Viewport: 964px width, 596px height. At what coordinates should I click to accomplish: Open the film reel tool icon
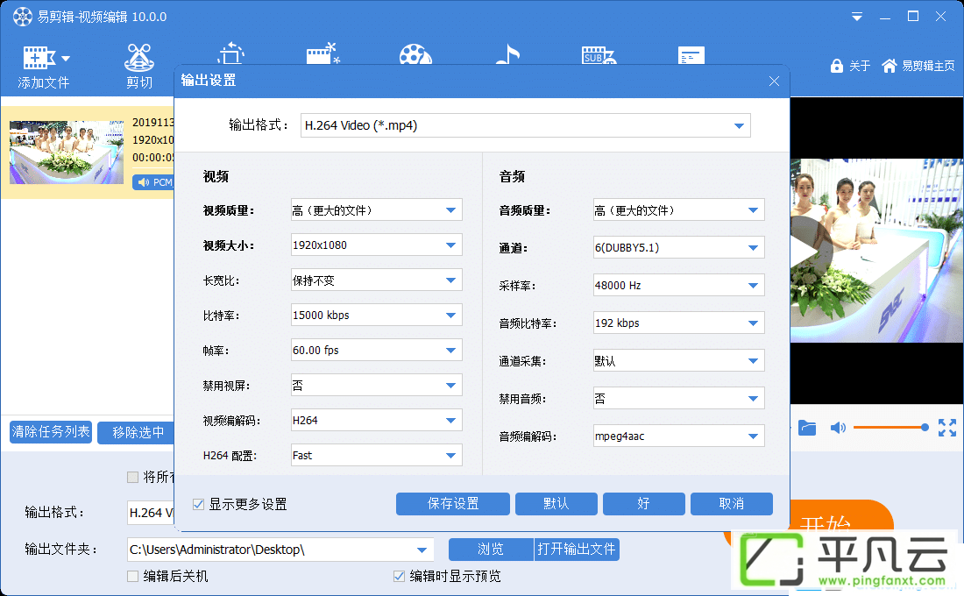[415, 54]
